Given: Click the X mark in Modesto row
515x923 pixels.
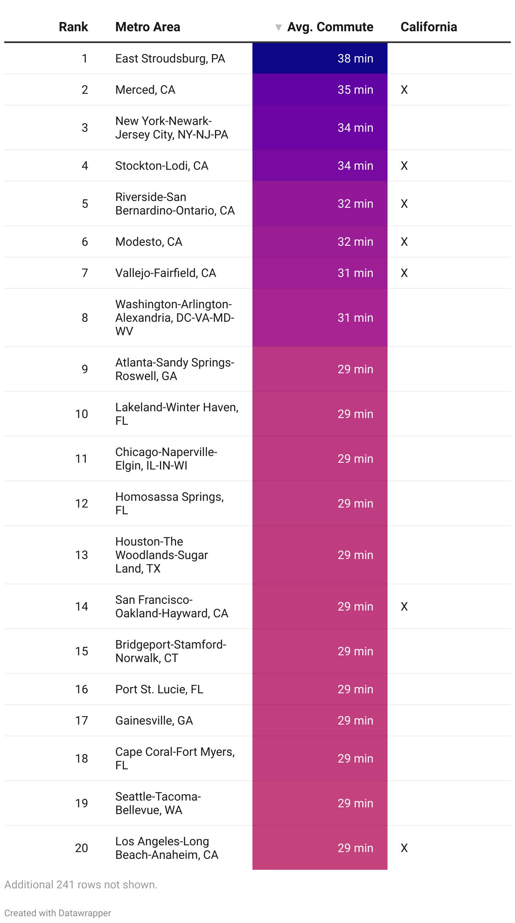Looking at the screenshot, I should pyautogui.click(x=404, y=242).
